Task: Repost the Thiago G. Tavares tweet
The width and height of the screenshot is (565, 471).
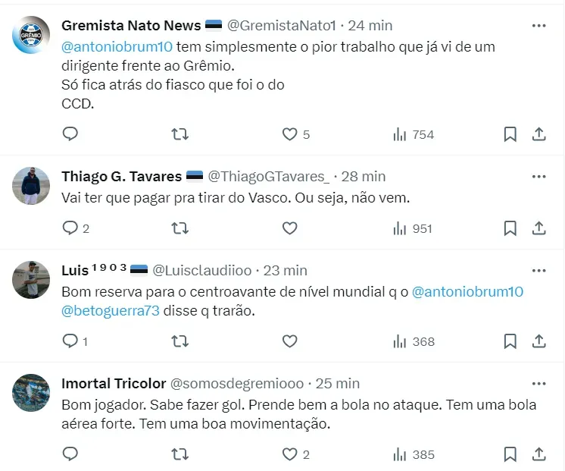Action: pos(180,228)
